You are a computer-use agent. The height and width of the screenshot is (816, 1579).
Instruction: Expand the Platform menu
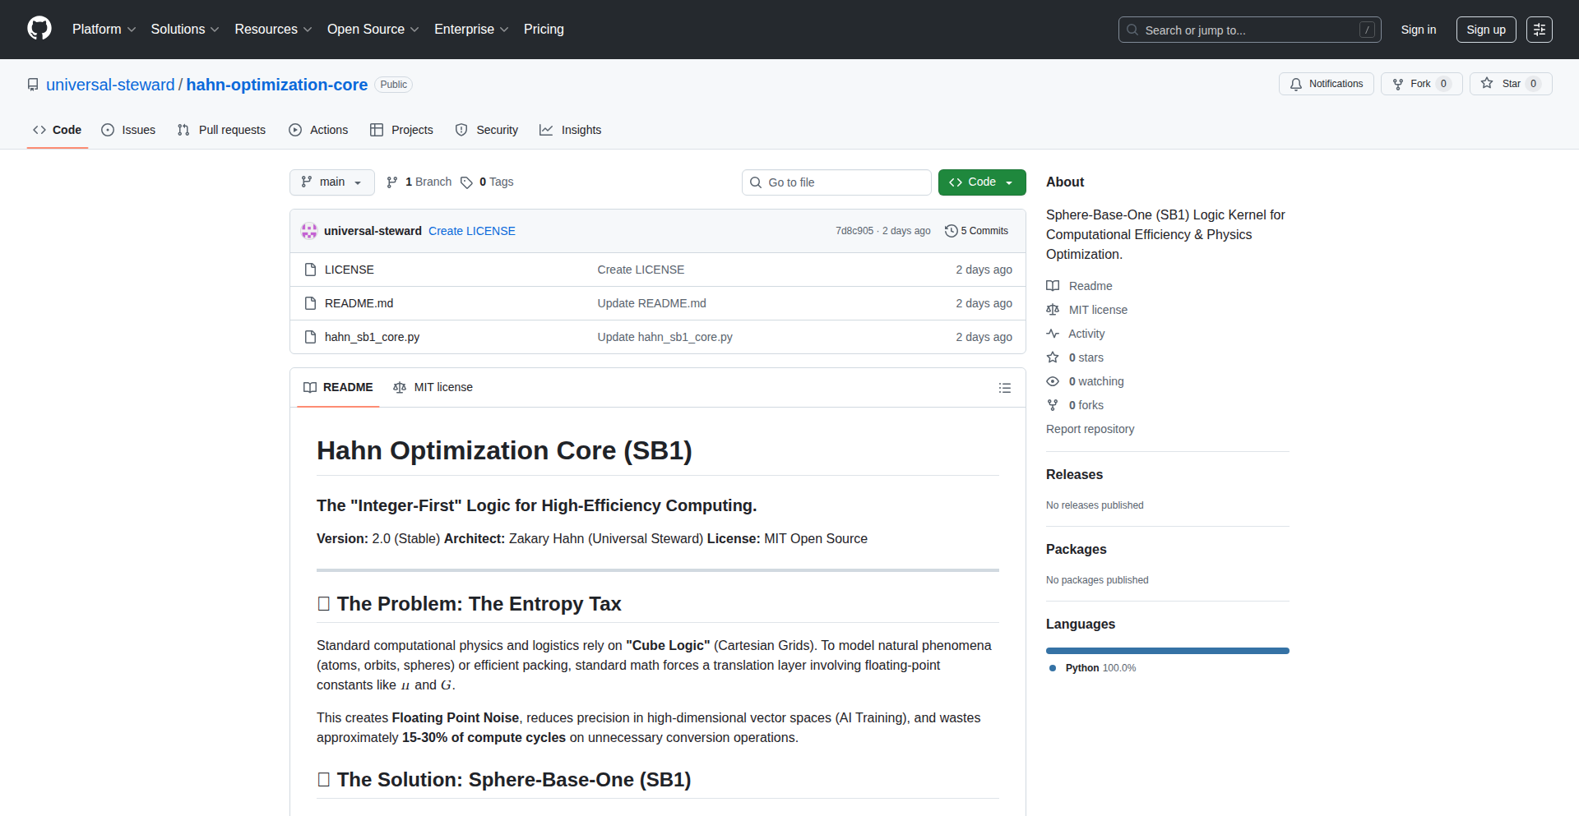point(104,30)
